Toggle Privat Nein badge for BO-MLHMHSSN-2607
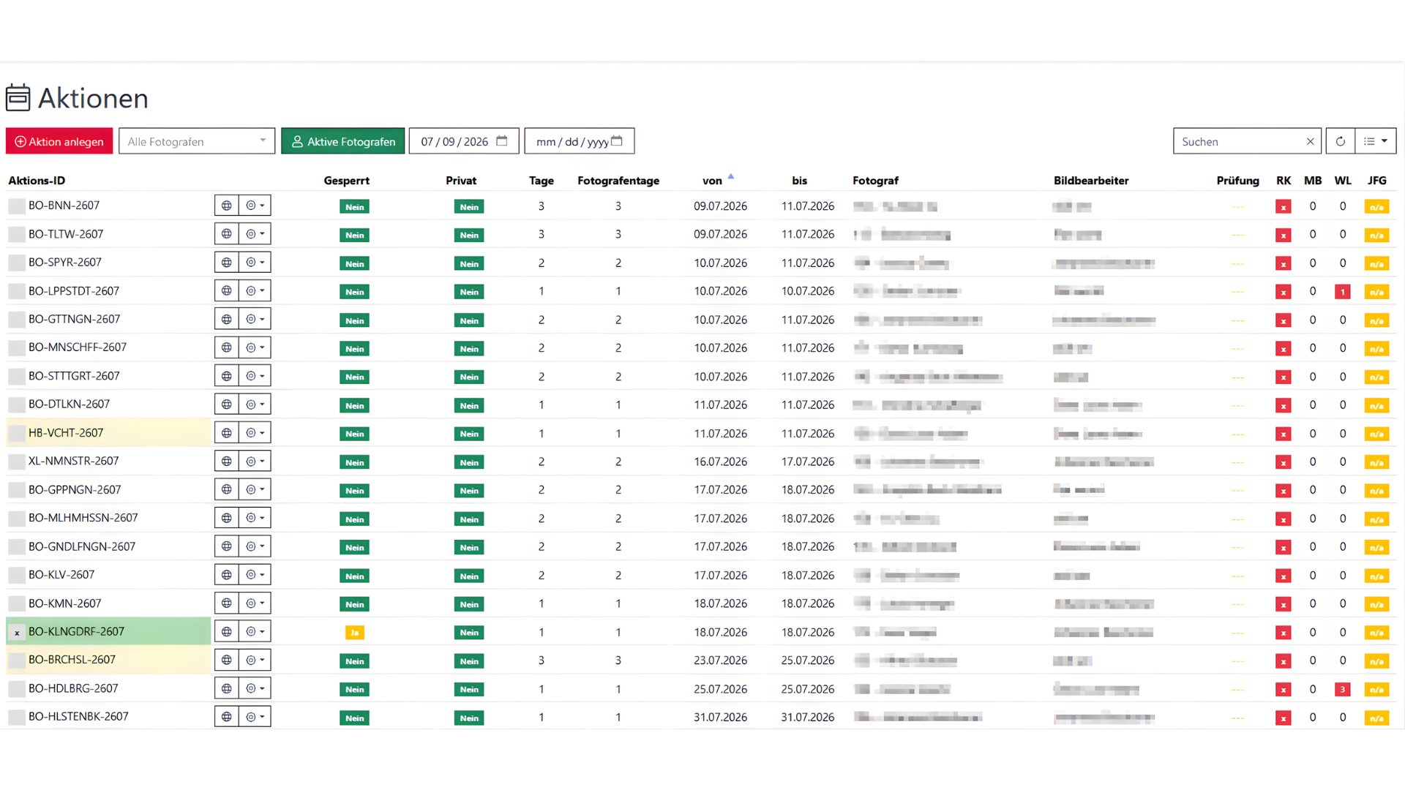The width and height of the screenshot is (1405, 790). point(469,519)
